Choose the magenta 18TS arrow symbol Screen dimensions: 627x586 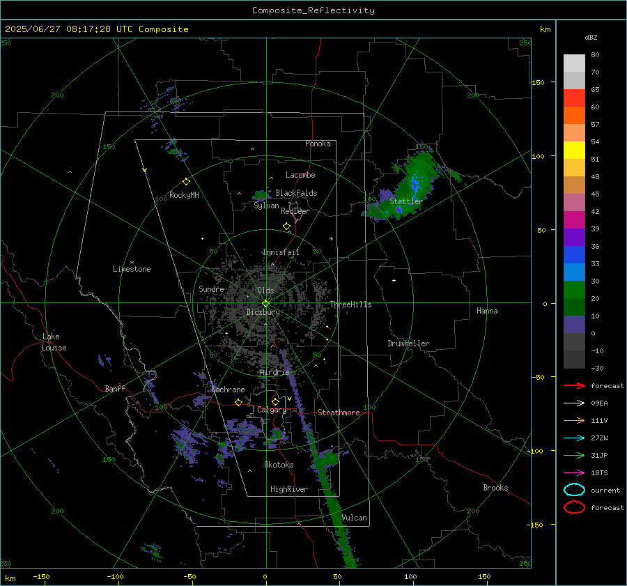[x=574, y=473]
